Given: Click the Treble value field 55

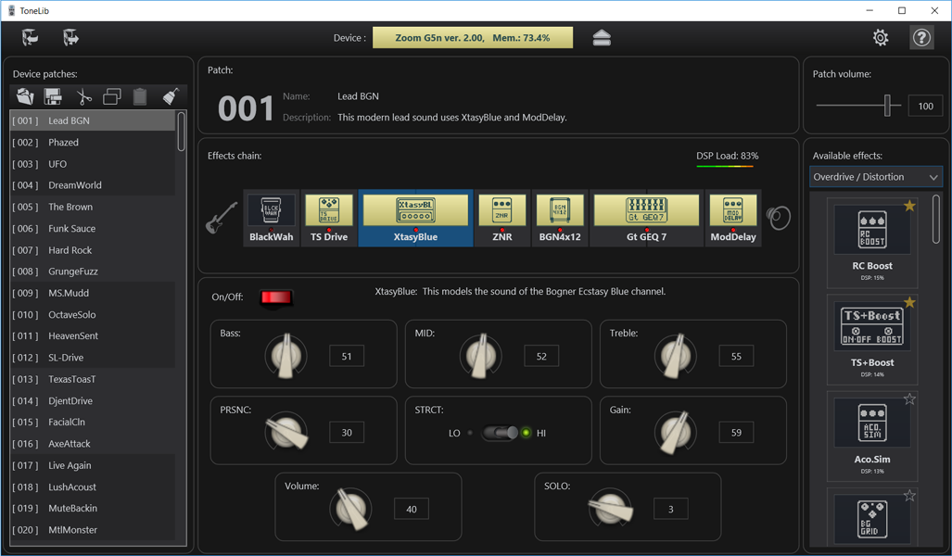Looking at the screenshot, I should pyautogui.click(x=736, y=356).
